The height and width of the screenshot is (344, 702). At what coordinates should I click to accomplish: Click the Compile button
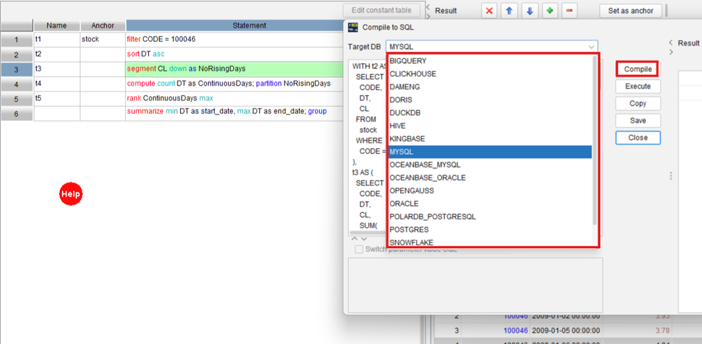pyautogui.click(x=638, y=69)
